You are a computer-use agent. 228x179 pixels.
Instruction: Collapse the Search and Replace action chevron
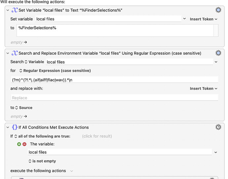point(8,53)
